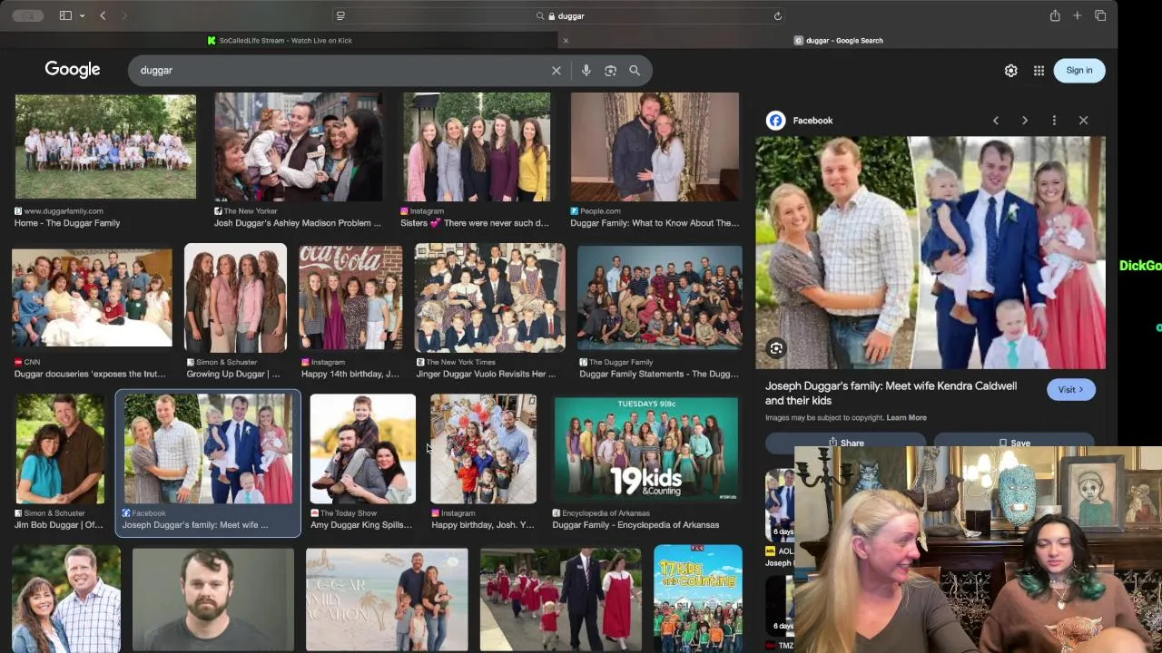The image size is (1162, 653).
Task: Open the Safari sidebar toggle icon
Action: tap(65, 15)
